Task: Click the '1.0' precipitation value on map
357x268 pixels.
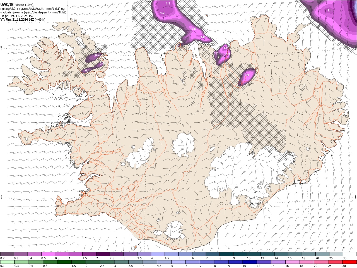Action: (x=203, y=37)
